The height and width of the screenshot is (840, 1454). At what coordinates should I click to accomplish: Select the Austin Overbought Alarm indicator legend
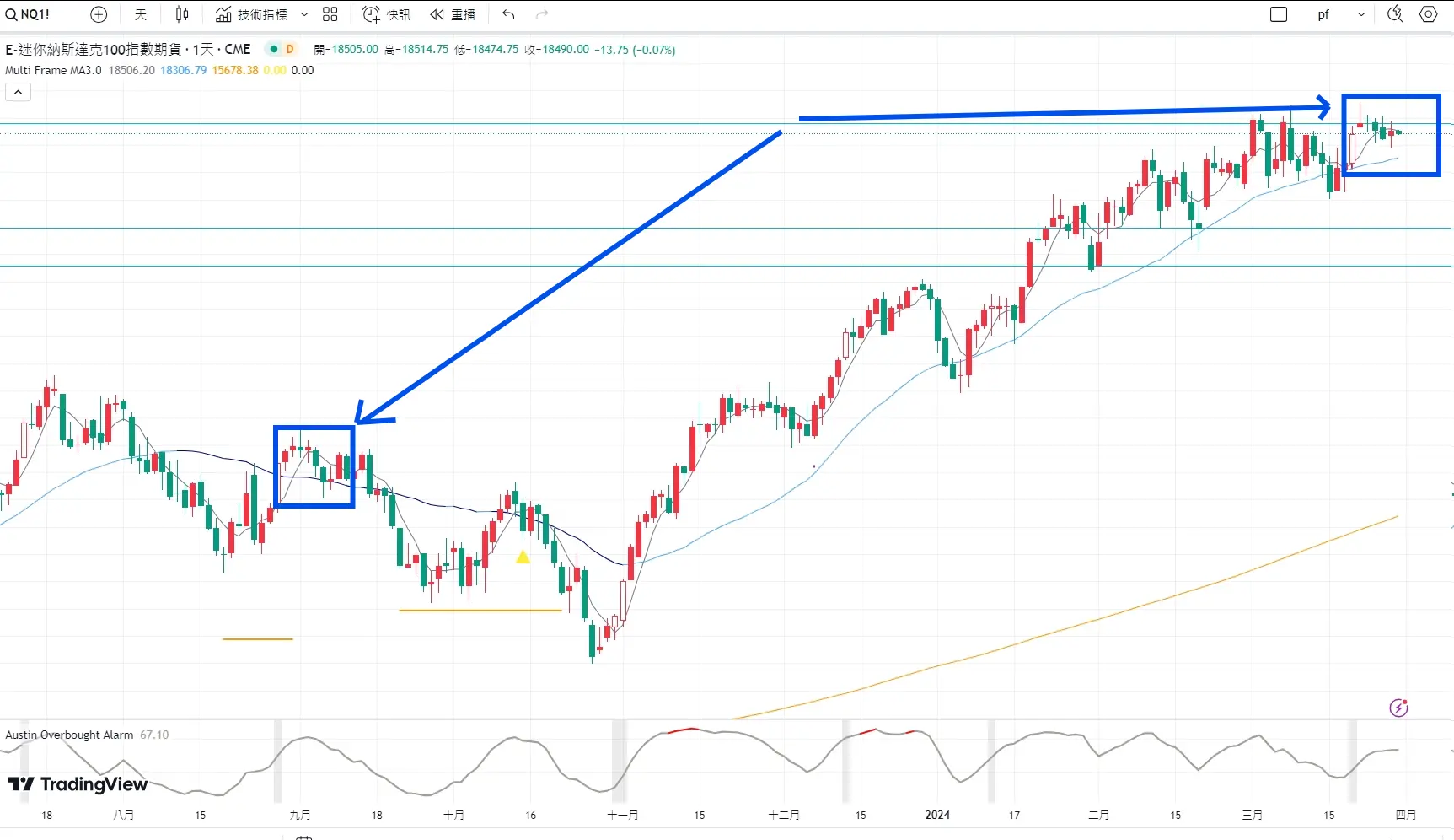[x=69, y=735]
